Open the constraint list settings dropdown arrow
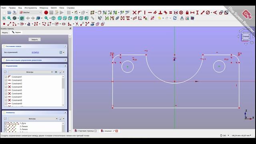This screenshot has width=256, height=144. tap(64, 72)
